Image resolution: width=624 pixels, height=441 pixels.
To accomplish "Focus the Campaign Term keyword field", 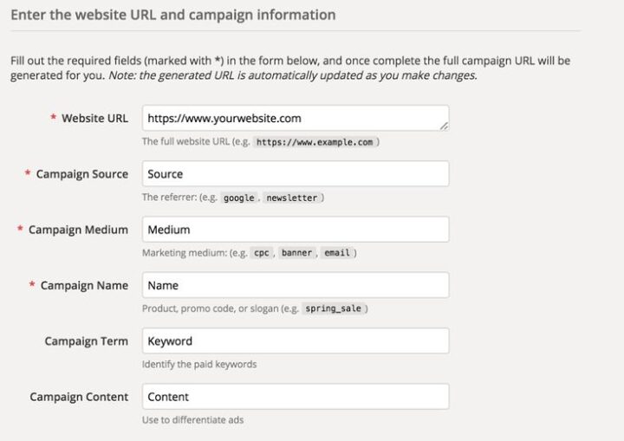I will coord(295,340).
